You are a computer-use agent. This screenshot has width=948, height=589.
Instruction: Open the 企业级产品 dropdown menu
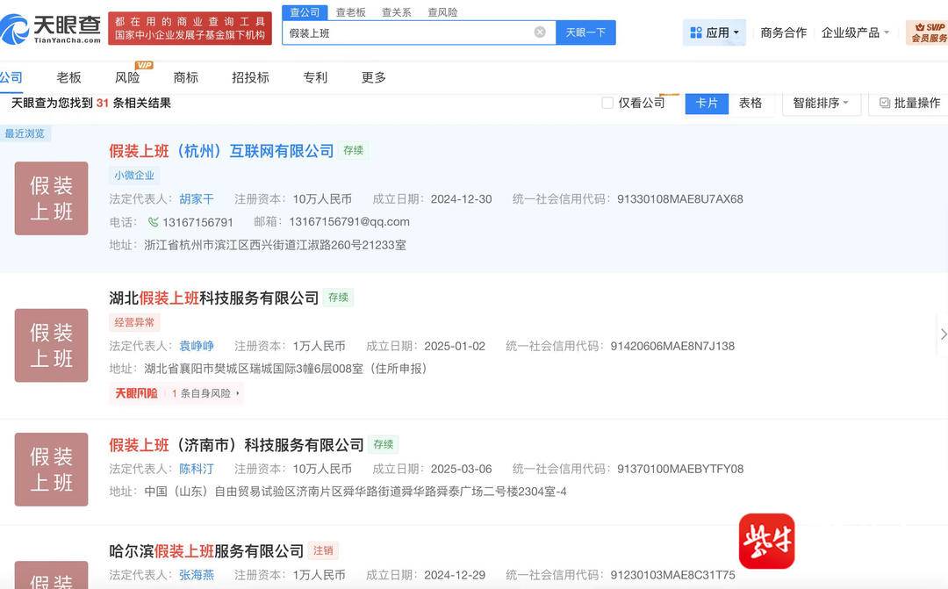coord(855,32)
